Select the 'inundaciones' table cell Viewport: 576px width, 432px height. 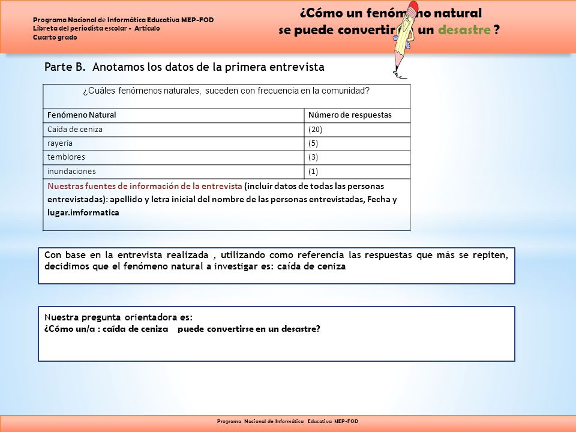click(174, 172)
